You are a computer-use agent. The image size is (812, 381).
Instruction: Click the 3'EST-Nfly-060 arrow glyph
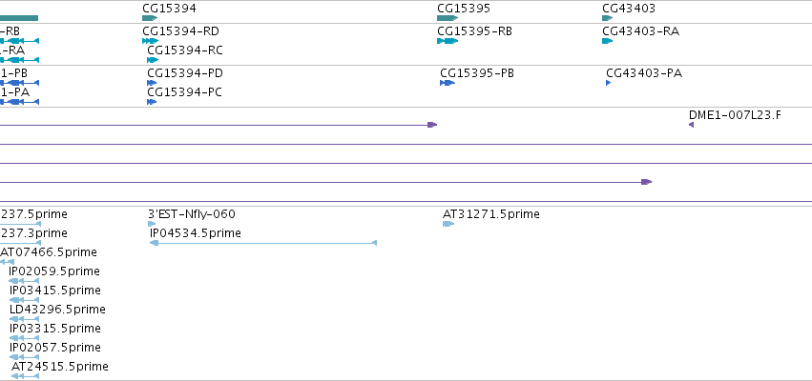pos(152,224)
